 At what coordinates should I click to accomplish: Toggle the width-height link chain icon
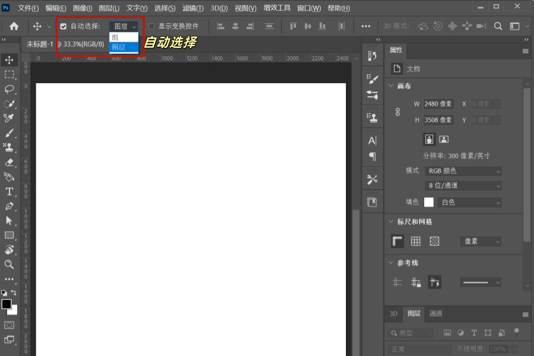tap(398, 112)
